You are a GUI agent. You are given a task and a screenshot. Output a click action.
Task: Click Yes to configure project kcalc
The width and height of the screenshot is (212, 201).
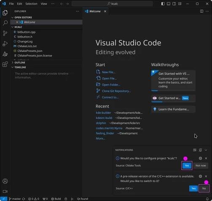tap(187, 166)
